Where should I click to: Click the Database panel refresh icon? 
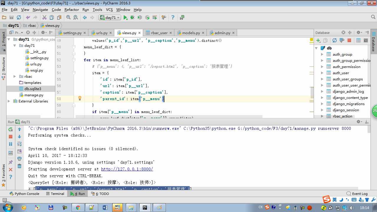click(335, 40)
